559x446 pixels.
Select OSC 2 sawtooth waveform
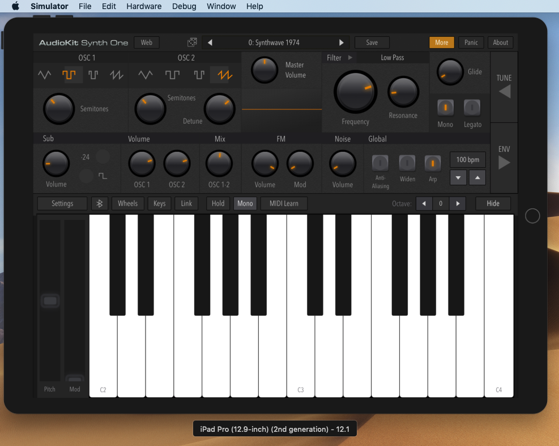225,75
